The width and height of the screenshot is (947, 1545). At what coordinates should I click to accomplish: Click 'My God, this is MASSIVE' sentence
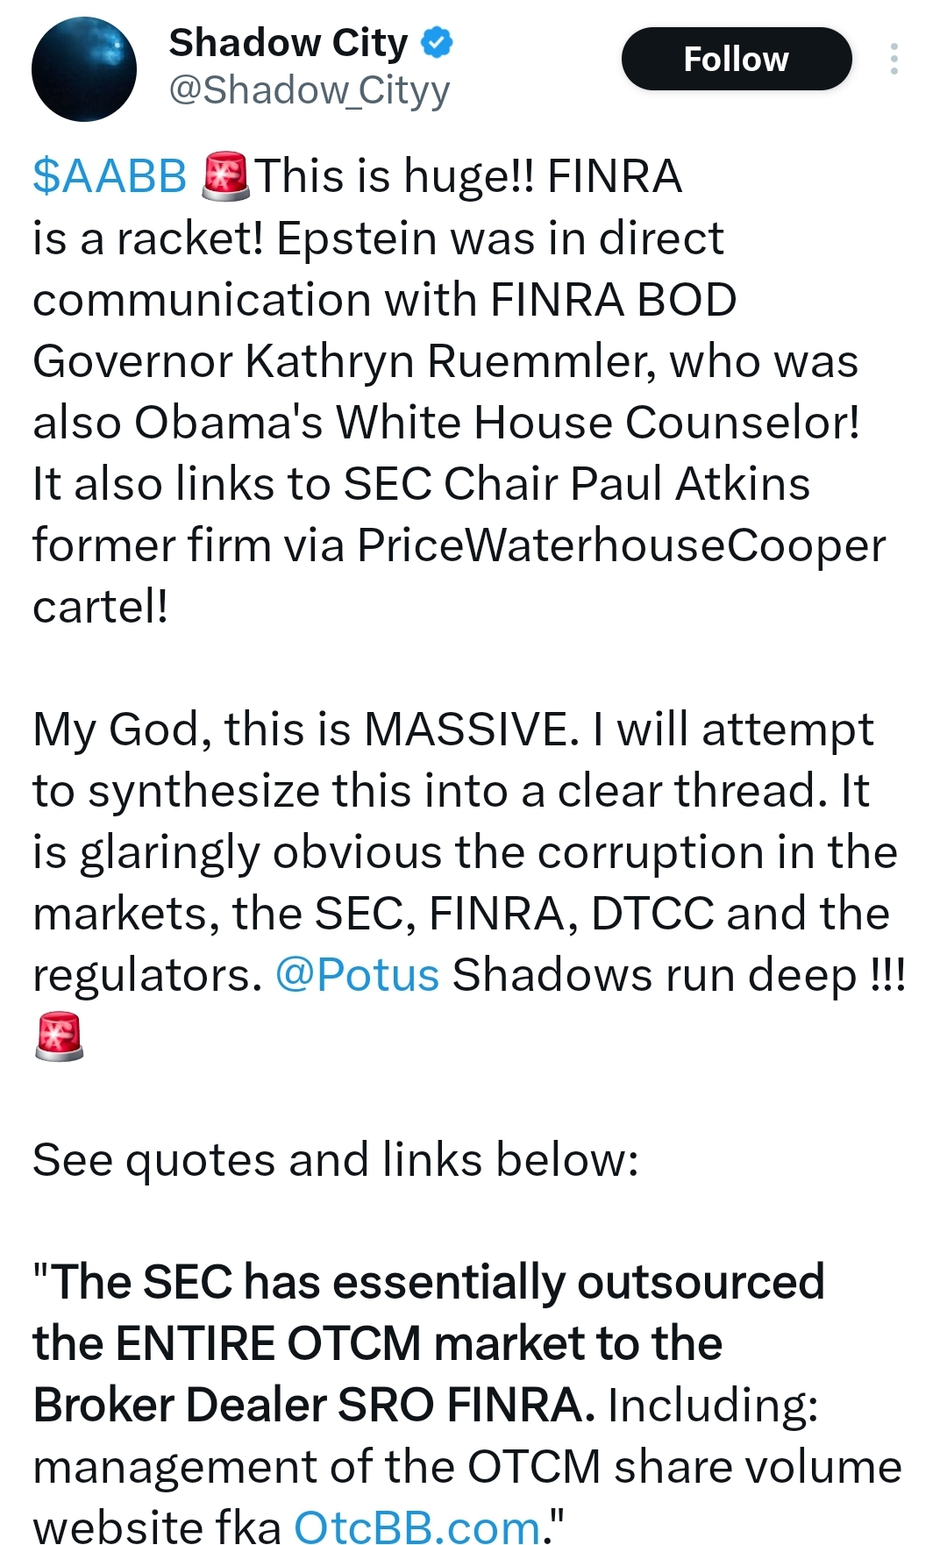pyautogui.click(x=305, y=729)
